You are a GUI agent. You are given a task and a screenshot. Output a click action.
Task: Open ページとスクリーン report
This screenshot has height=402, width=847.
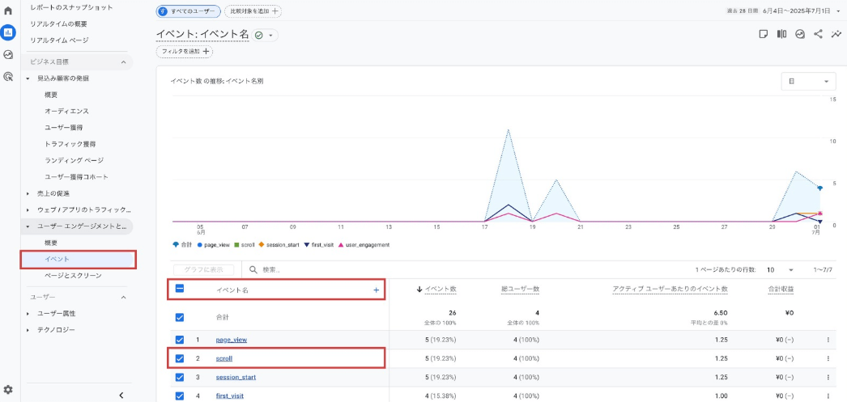click(73, 276)
